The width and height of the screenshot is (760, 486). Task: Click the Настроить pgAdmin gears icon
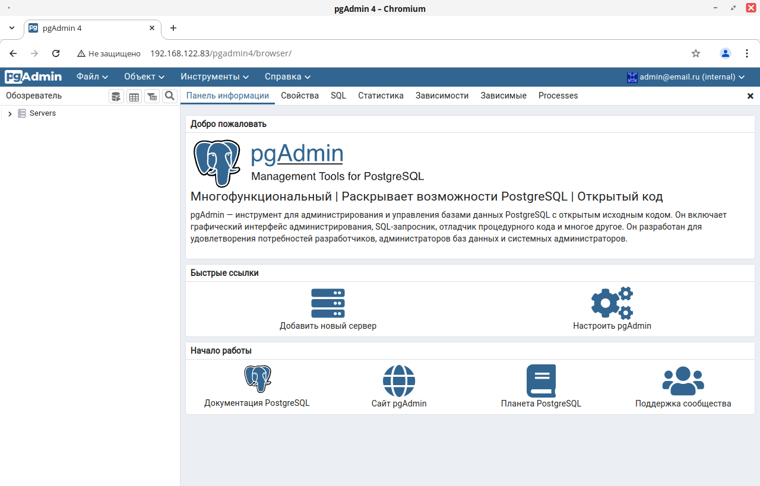pos(612,303)
